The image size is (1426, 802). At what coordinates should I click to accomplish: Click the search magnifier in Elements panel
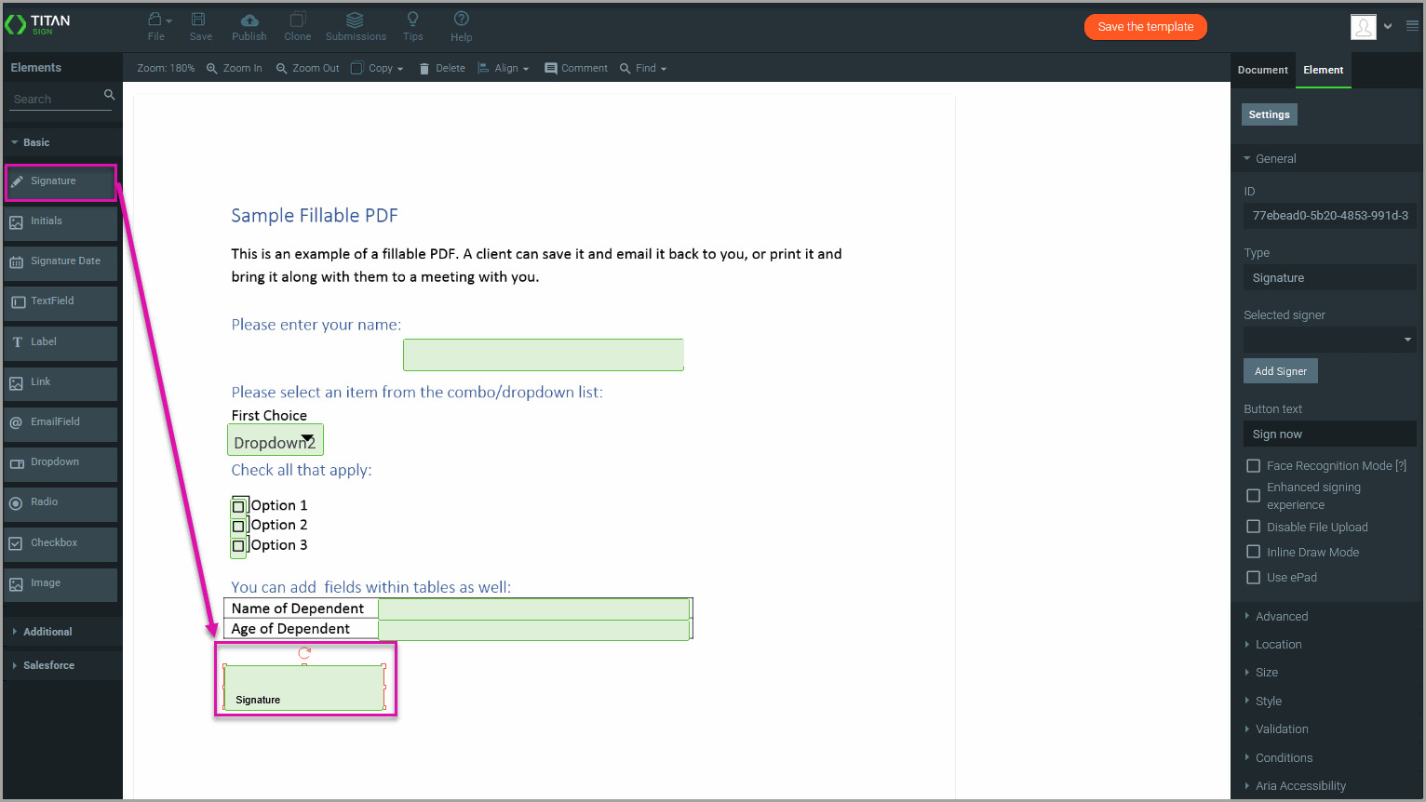(109, 95)
